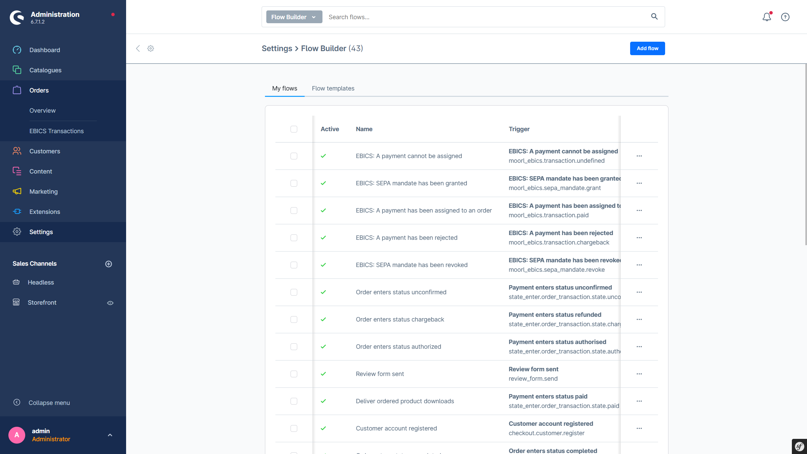Toggle Storefront visibility eye icon
807x454 pixels.
point(110,303)
